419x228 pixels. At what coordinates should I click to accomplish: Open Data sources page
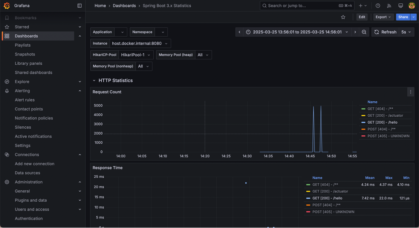pyautogui.click(x=27, y=173)
